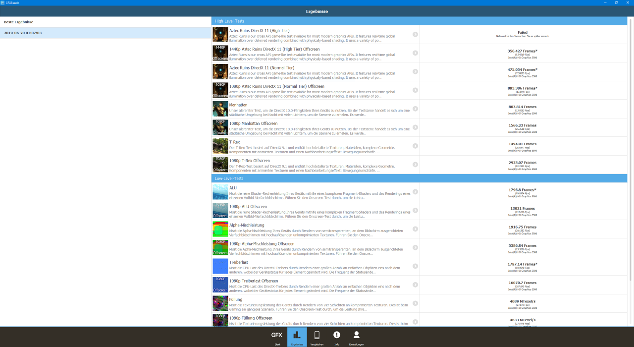Click the 1080p T-Rex Offscreen thumbnail
Image resolution: width=634 pixels, height=347 pixels.
220,165
